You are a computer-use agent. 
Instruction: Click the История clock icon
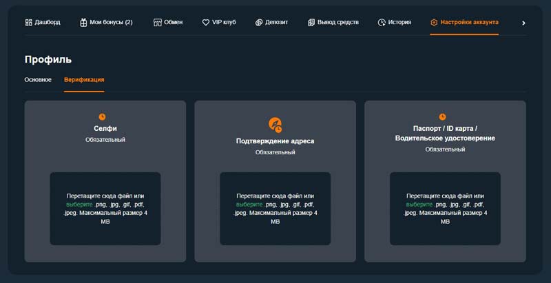pos(382,23)
